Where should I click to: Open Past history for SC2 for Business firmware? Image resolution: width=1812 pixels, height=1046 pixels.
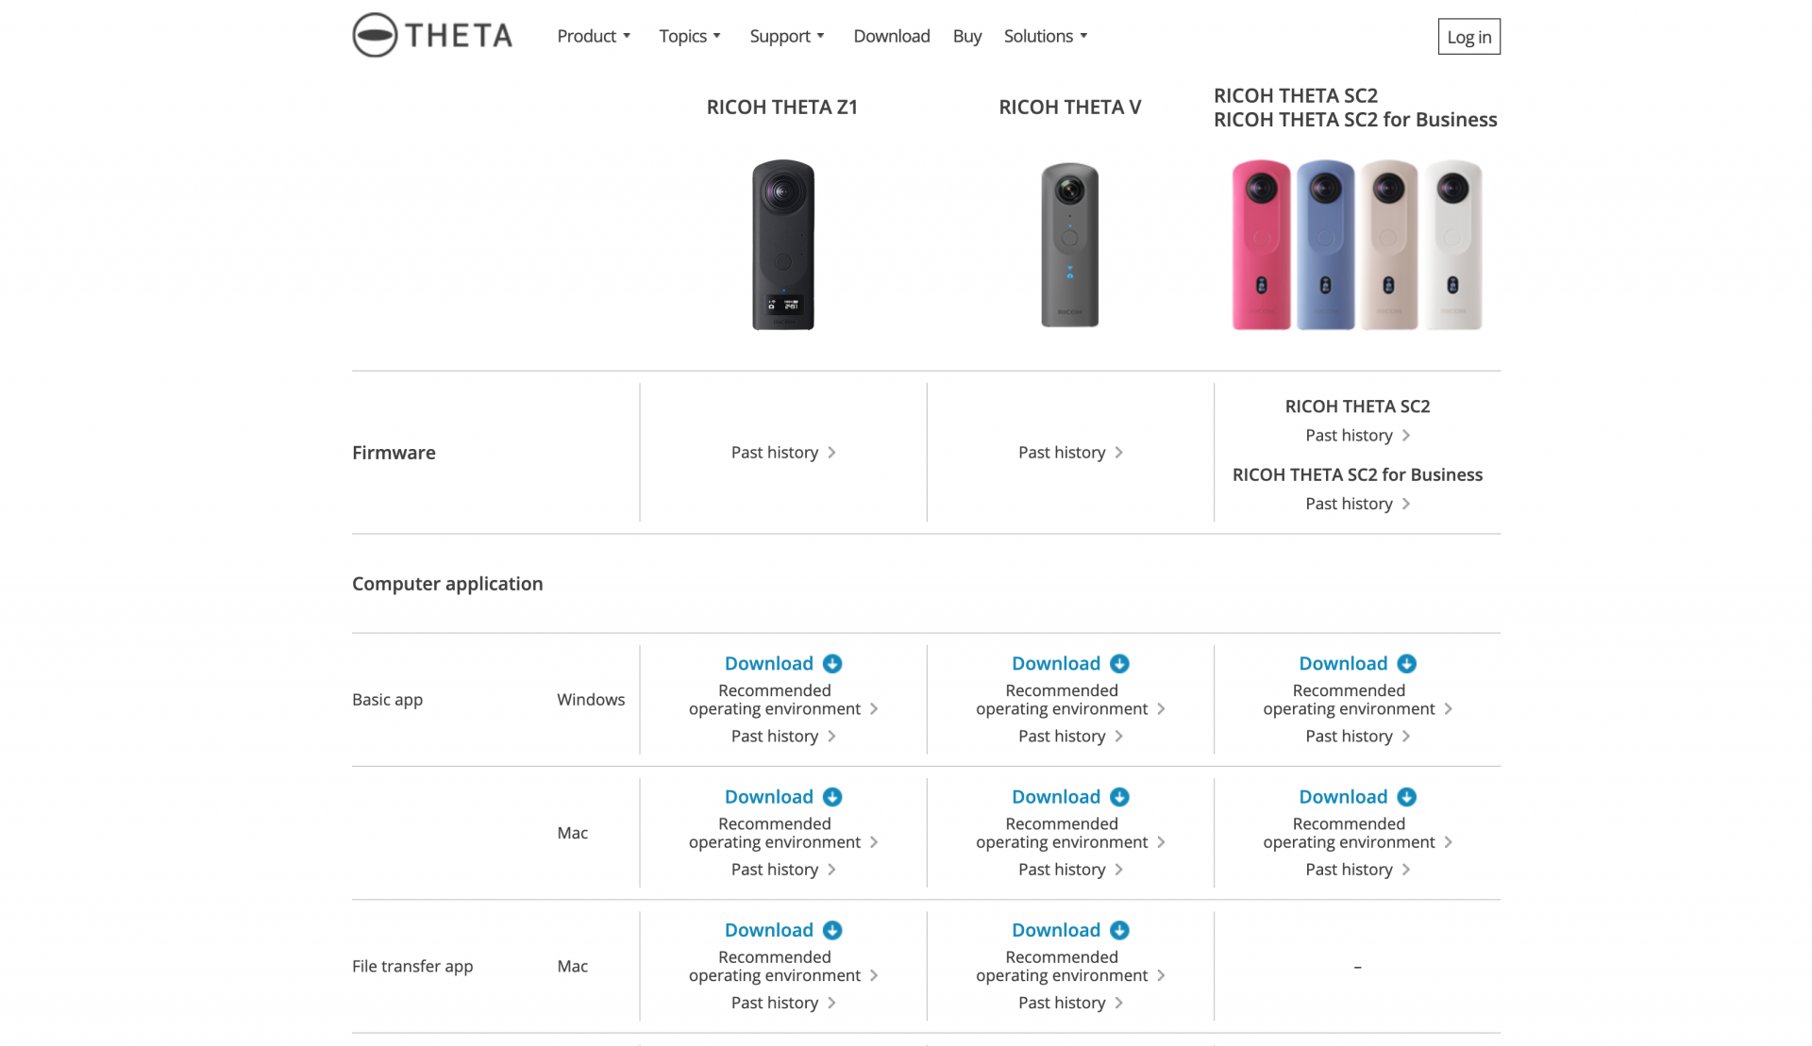point(1357,503)
